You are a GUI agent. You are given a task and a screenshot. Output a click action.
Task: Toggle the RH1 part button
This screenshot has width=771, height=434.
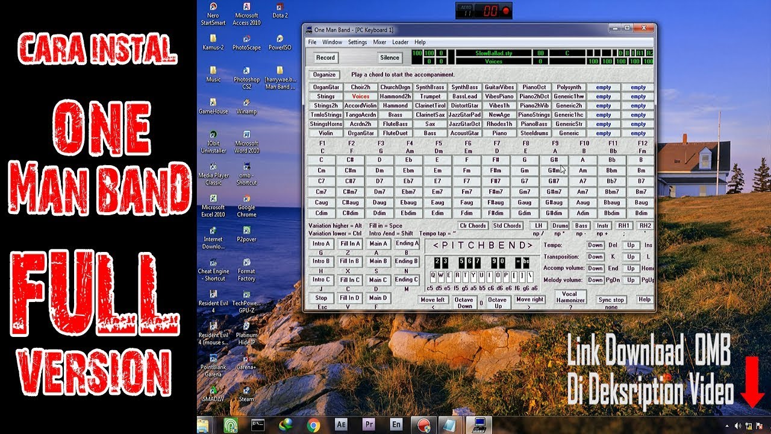[x=623, y=225]
